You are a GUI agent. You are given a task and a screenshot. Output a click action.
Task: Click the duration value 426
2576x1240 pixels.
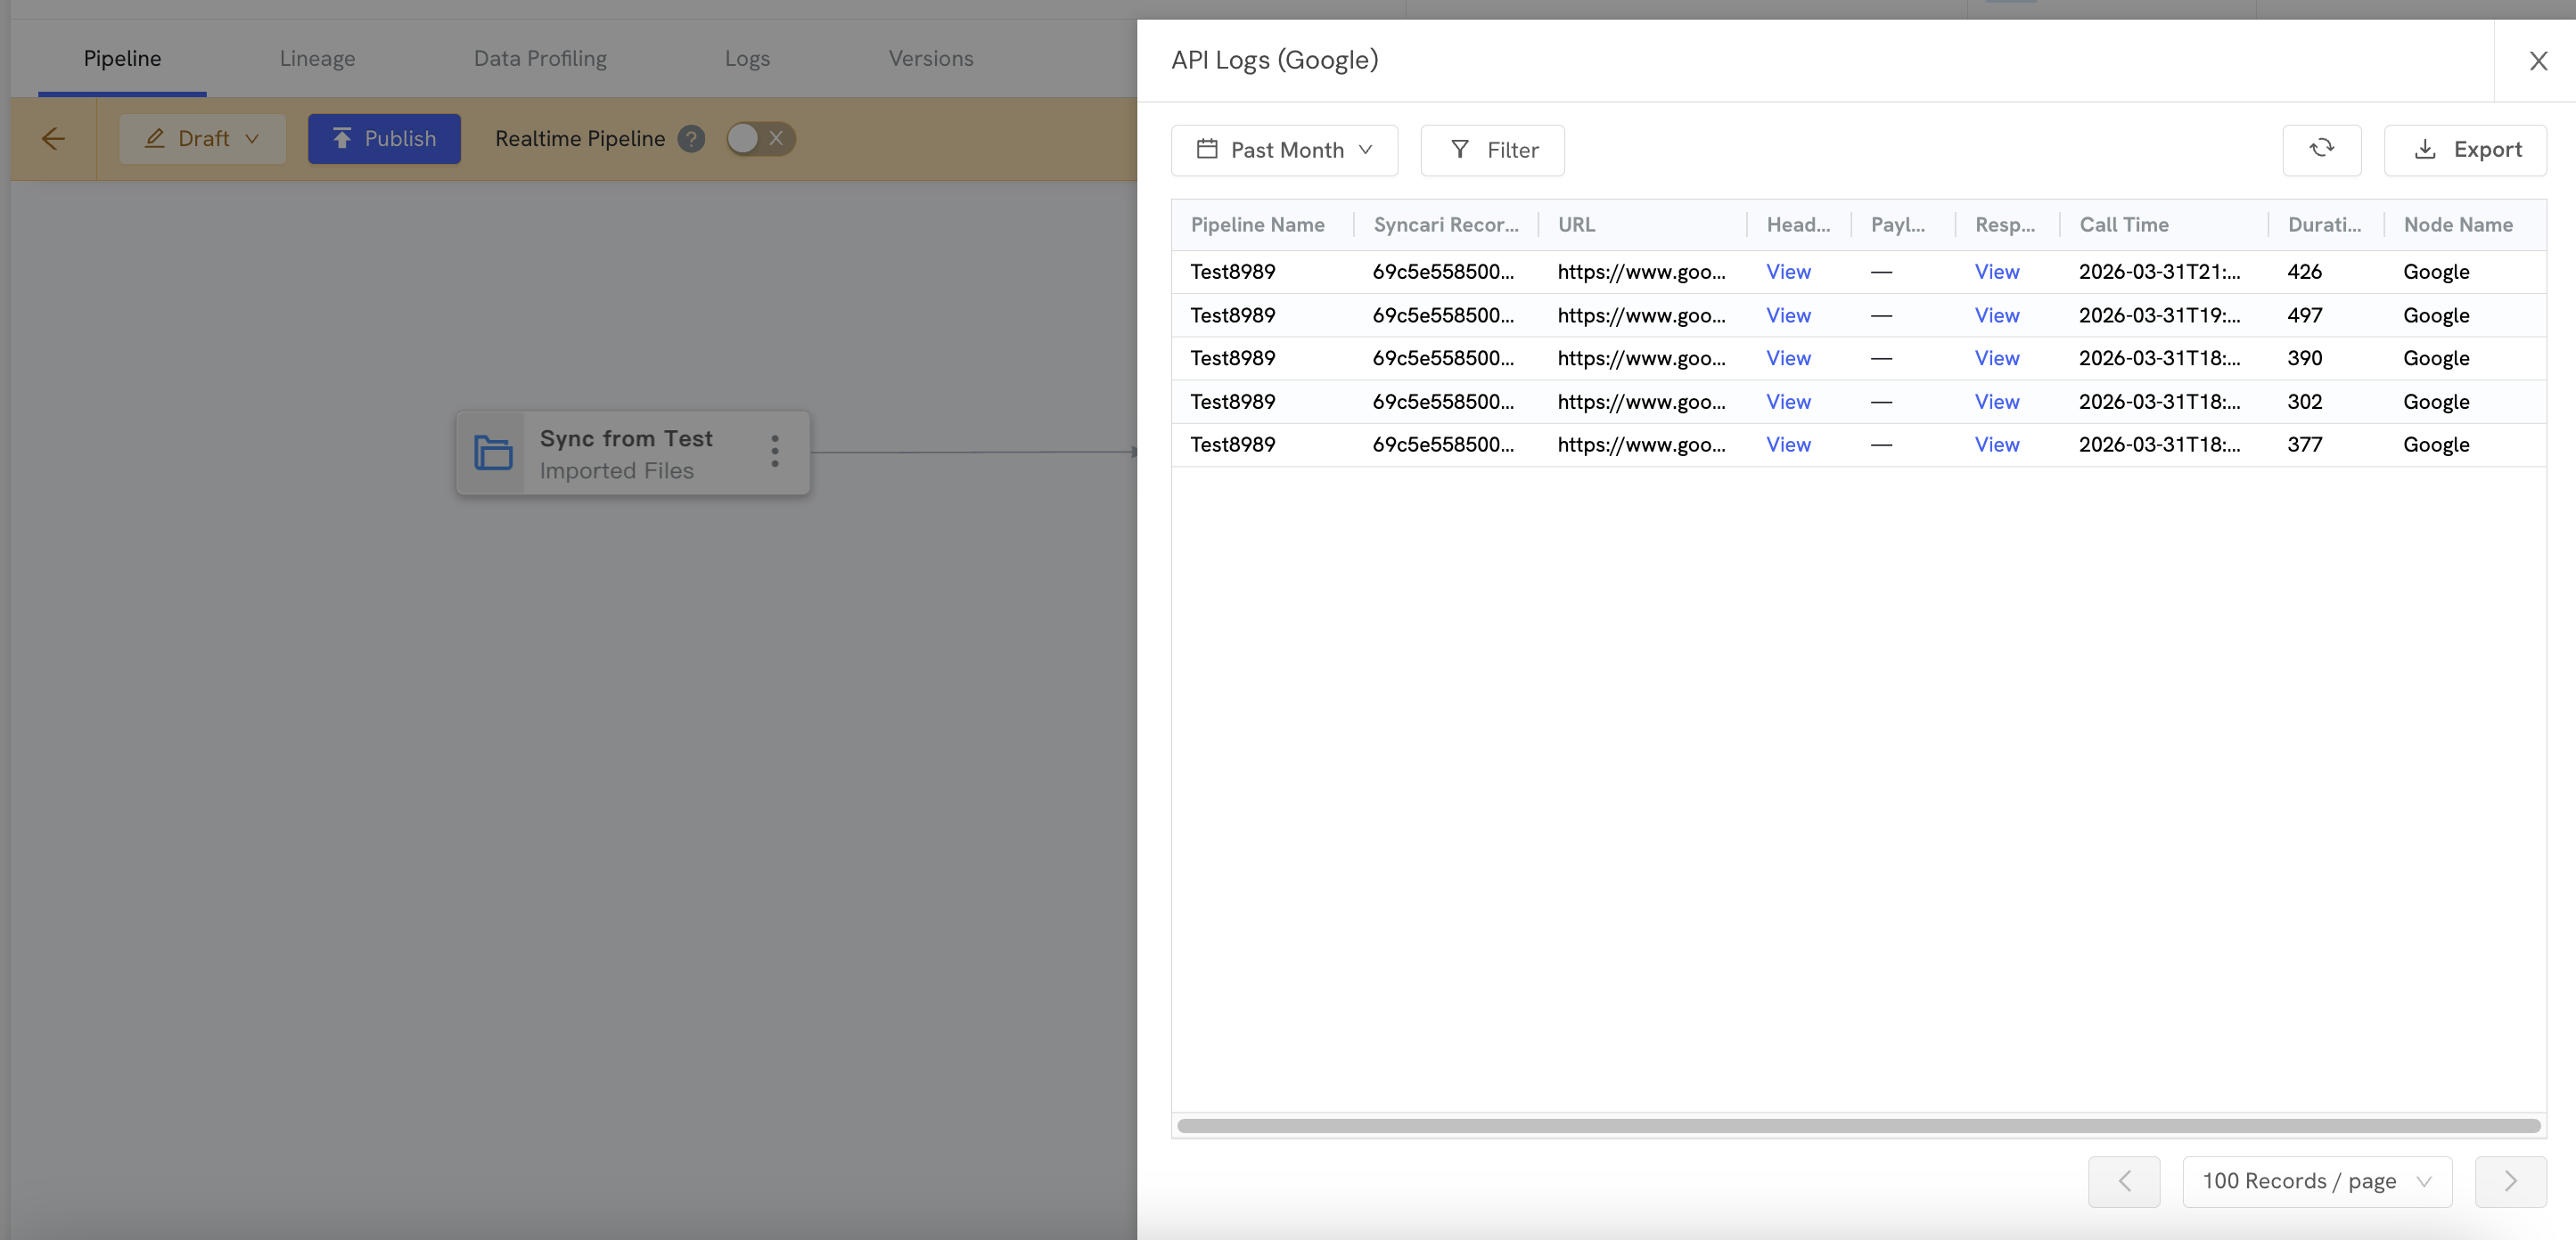[x=2304, y=272]
